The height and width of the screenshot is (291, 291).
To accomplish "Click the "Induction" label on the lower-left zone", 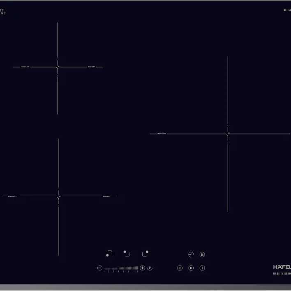I will [x=12, y=196].
